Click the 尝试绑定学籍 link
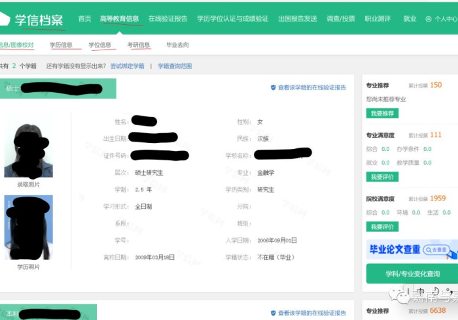The width and height of the screenshot is (458, 320). (x=128, y=66)
